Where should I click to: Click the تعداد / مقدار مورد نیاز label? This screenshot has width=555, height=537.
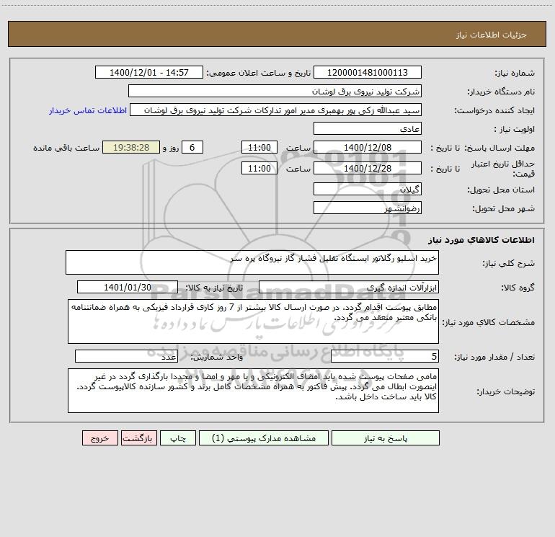[x=494, y=357]
